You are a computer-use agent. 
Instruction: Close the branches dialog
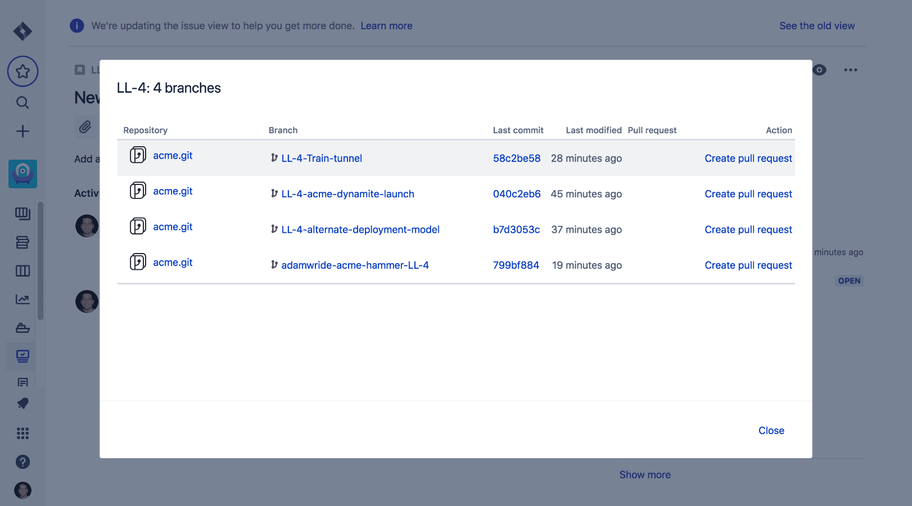click(x=771, y=431)
